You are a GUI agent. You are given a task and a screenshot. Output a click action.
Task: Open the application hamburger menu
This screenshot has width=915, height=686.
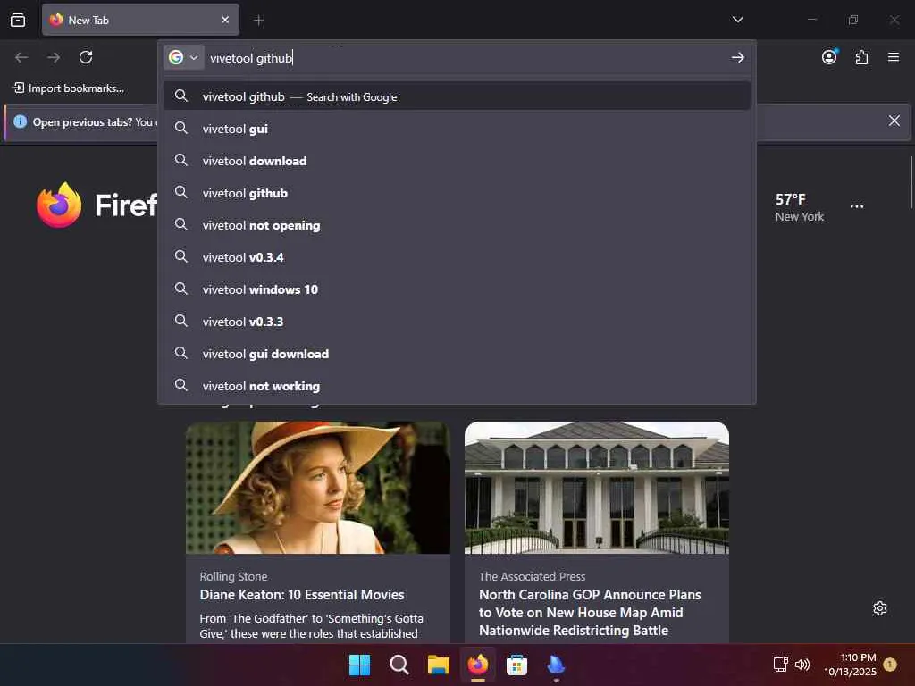(x=893, y=57)
